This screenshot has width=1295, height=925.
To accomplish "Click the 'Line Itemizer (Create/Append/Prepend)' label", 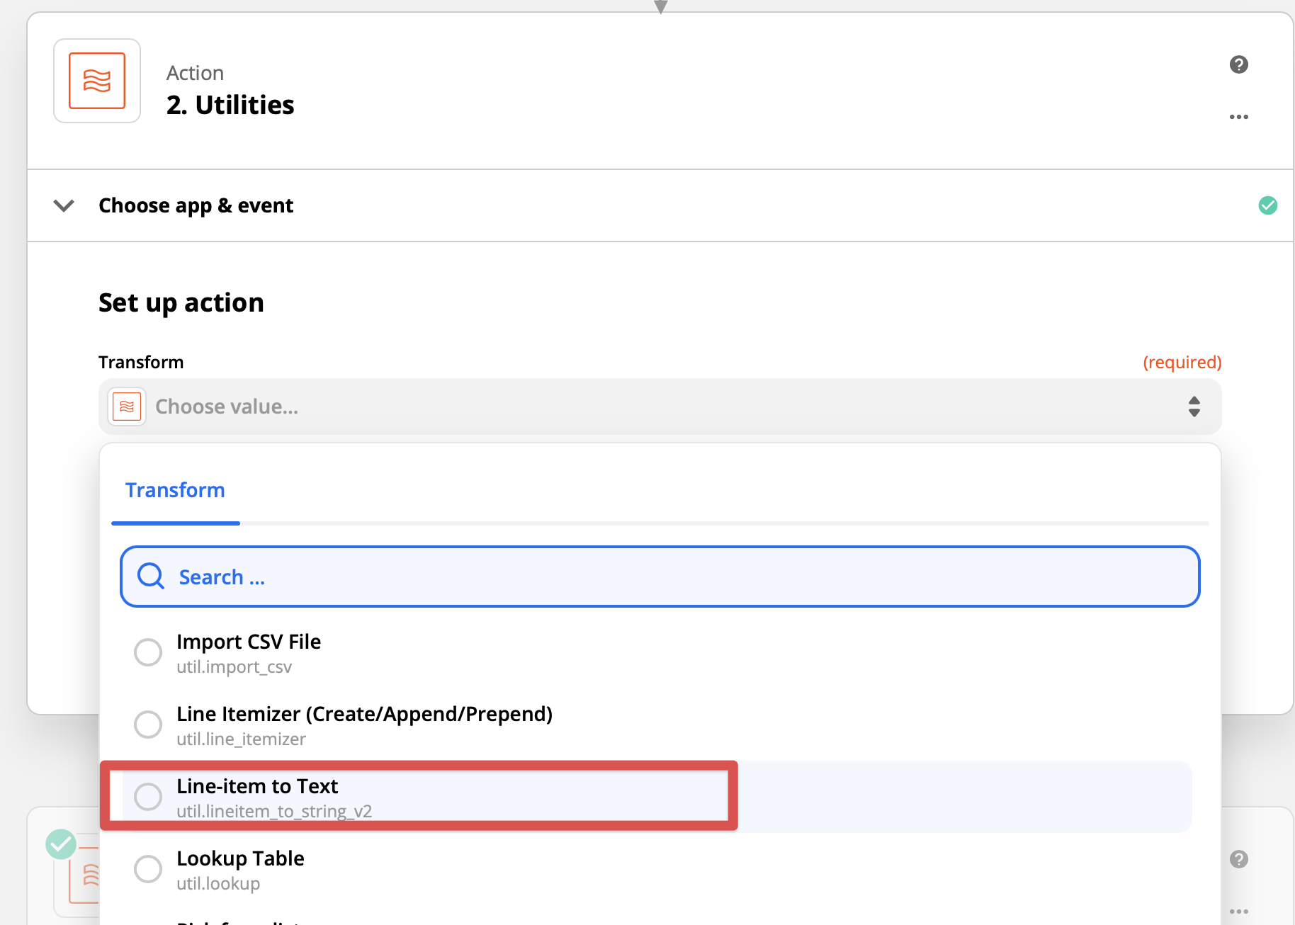I will [364, 714].
